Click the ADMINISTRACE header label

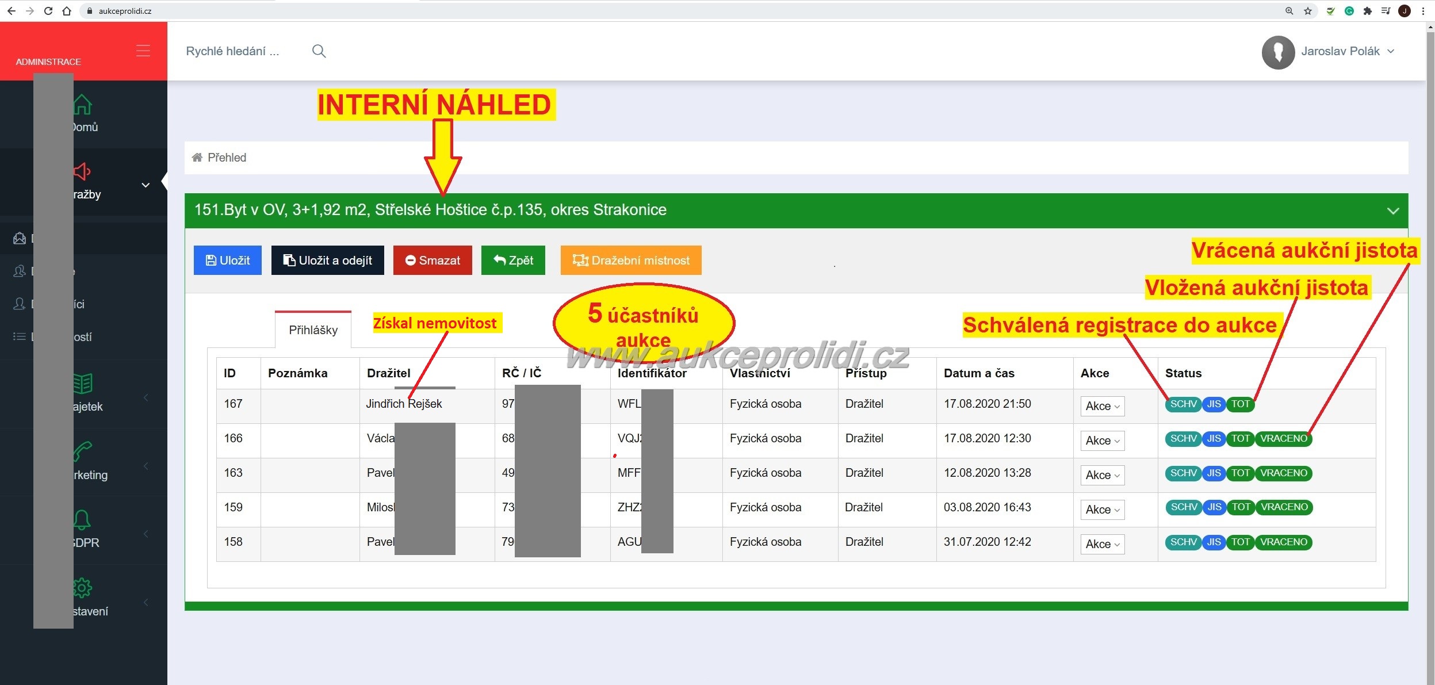point(48,62)
